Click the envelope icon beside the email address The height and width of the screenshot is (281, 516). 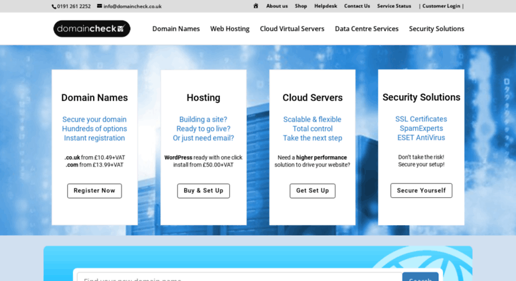pos(100,6)
